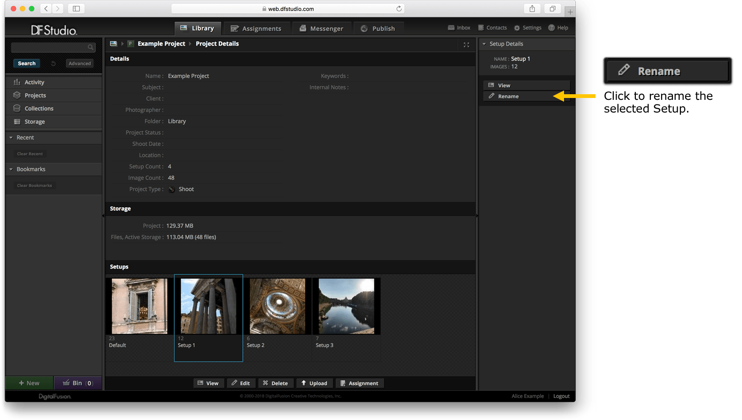Collapse the left sidebar splitter arrow

point(103,216)
